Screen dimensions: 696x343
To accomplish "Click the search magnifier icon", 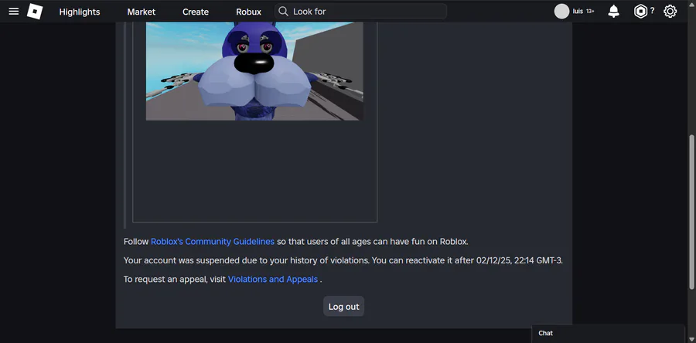I will coord(283,12).
